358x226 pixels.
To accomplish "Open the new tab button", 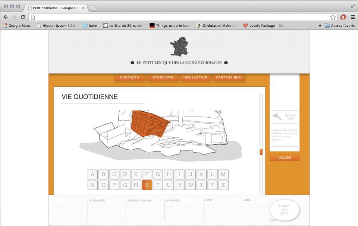I will (93, 8).
